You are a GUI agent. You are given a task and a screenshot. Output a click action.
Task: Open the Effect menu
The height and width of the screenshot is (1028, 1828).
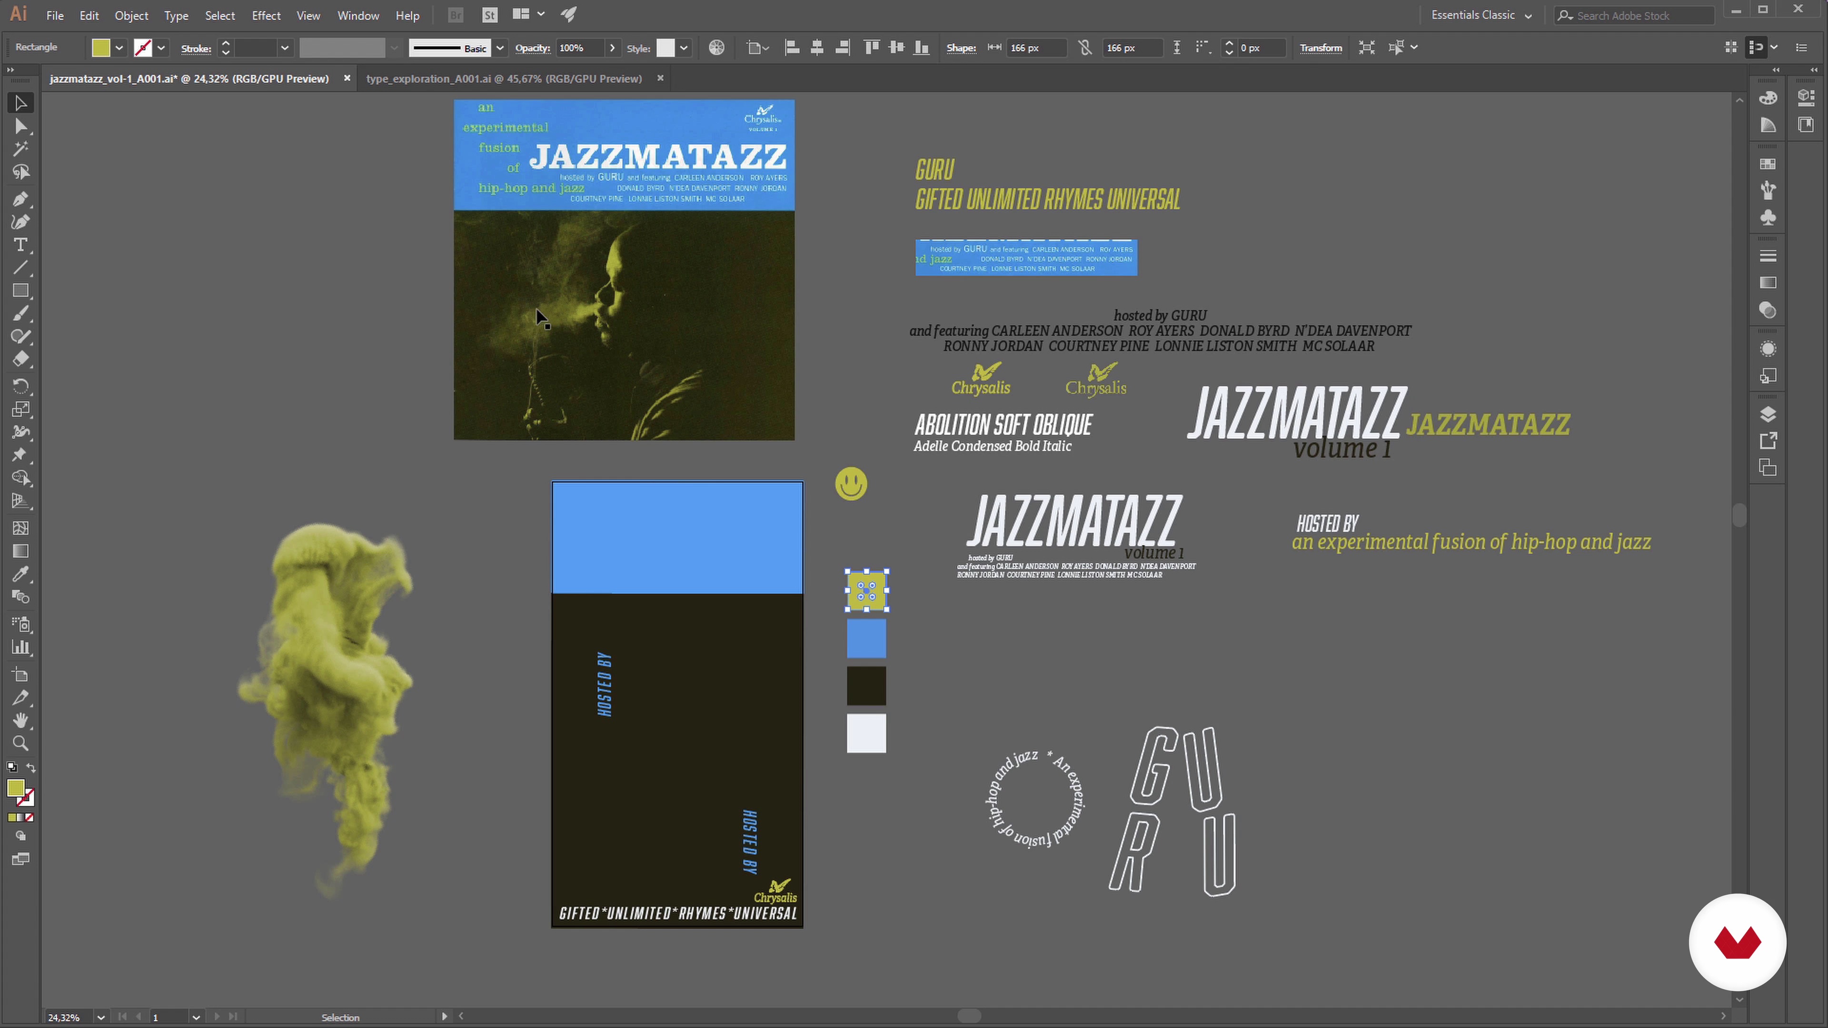click(266, 15)
